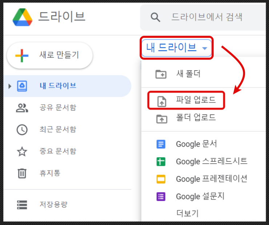Click the colorful plus icon in 새로 만들기
The image size is (269, 225).
22,55
